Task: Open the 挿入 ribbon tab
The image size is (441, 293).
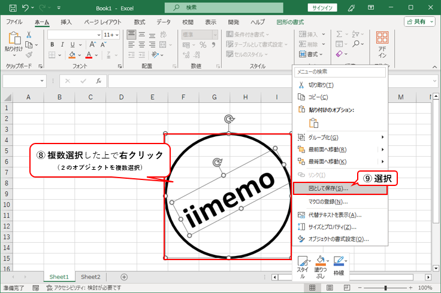Action: [x=66, y=22]
